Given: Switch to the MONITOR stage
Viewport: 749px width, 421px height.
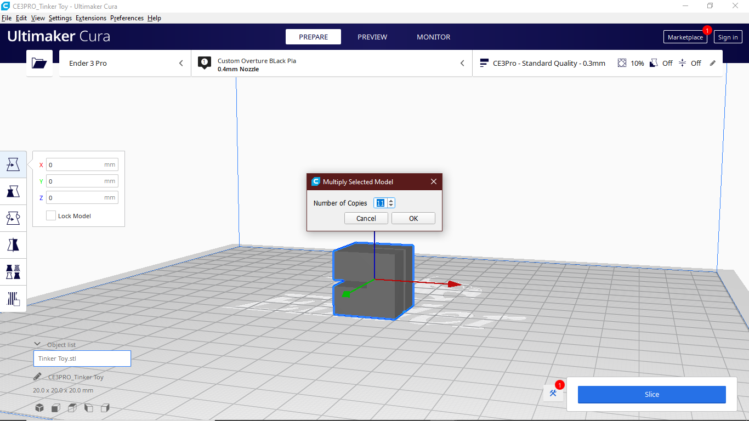Looking at the screenshot, I should click(x=433, y=37).
